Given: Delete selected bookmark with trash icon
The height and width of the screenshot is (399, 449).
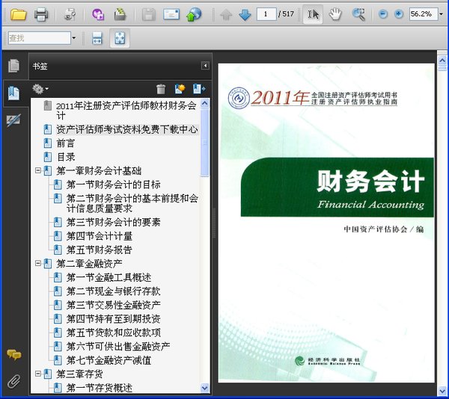Looking at the screenshot, I should tap(161, 89).
